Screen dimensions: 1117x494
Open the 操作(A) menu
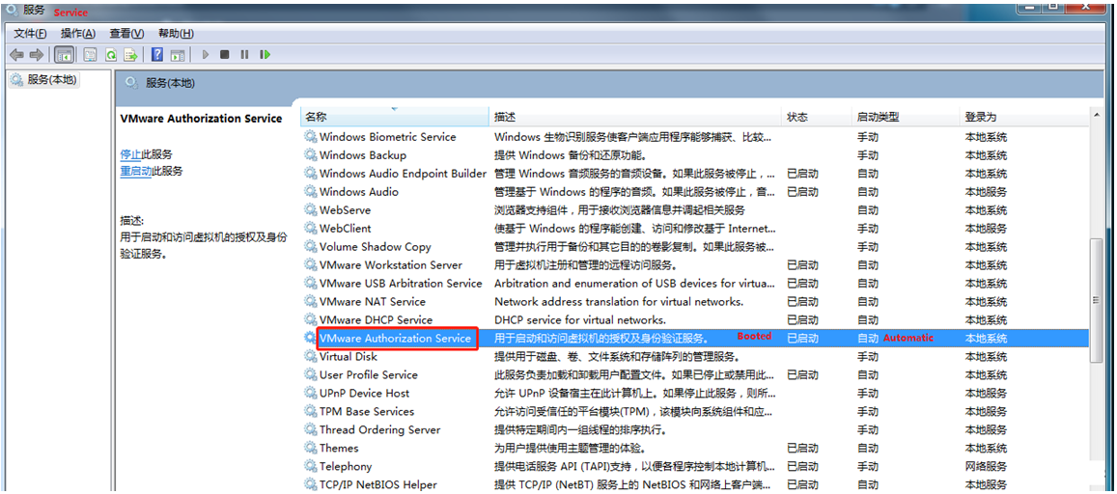(x=78, y=34)
